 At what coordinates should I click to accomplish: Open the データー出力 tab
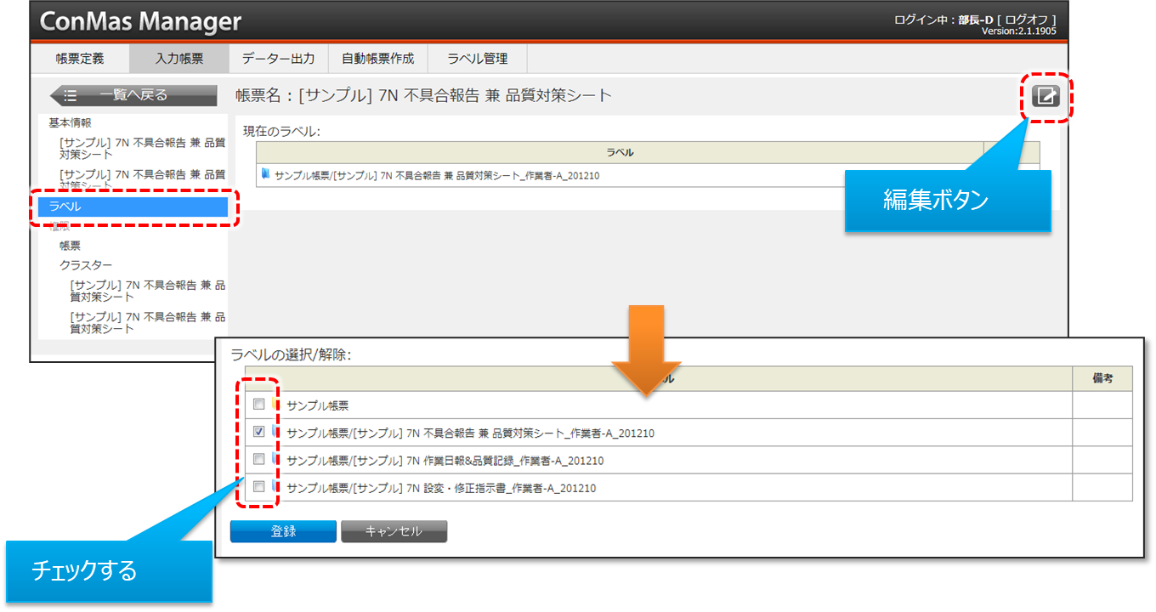tap(278, 59)
